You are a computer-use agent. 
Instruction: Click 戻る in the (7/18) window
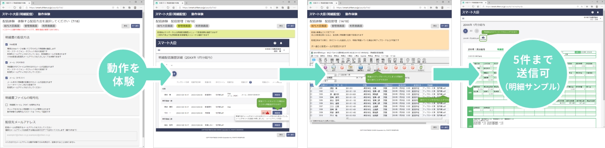click(126, 26)
